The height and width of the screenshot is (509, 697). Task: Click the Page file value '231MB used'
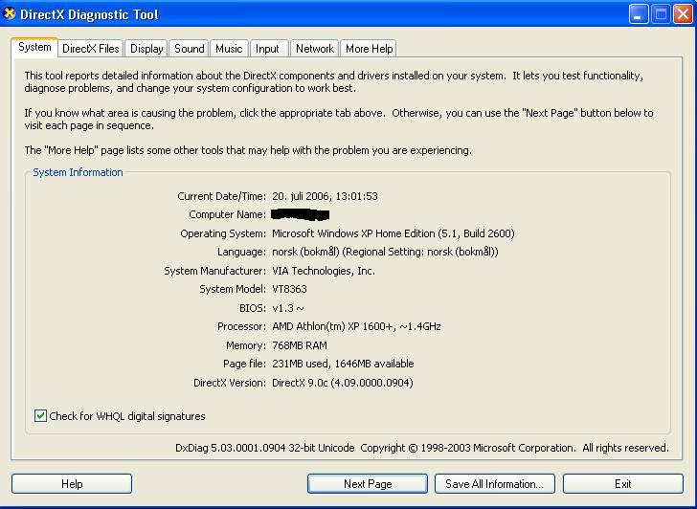[301, 364]
